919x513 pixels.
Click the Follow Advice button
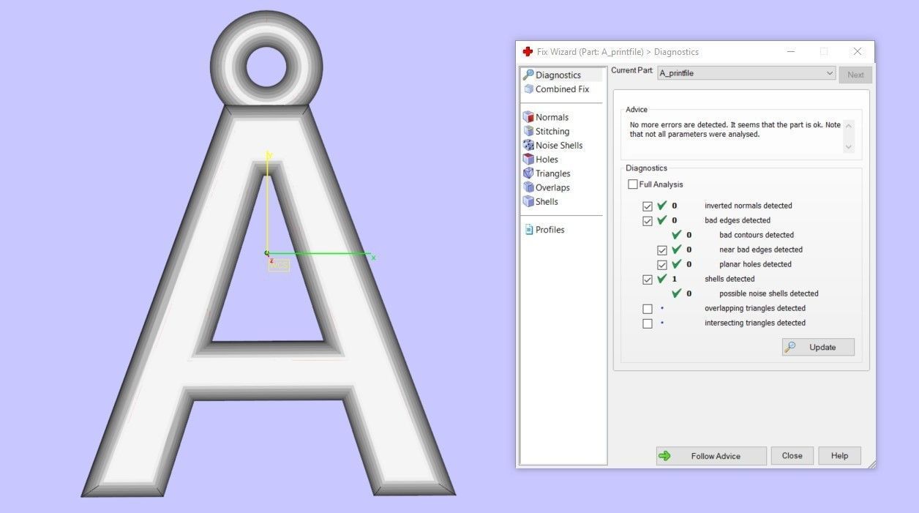[711, 456]
